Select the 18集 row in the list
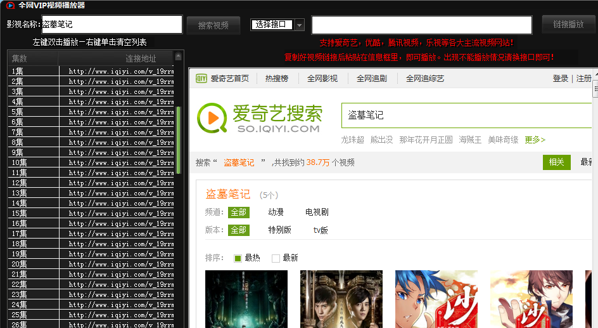The image size is (598, 328). pos(91,244)
